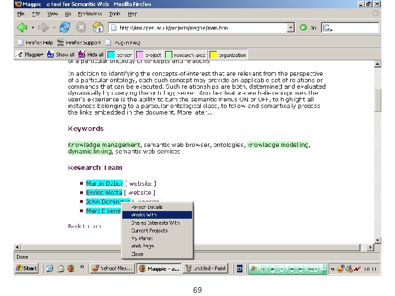Reload the page with the refresh icon

click(x=65, y=27)
